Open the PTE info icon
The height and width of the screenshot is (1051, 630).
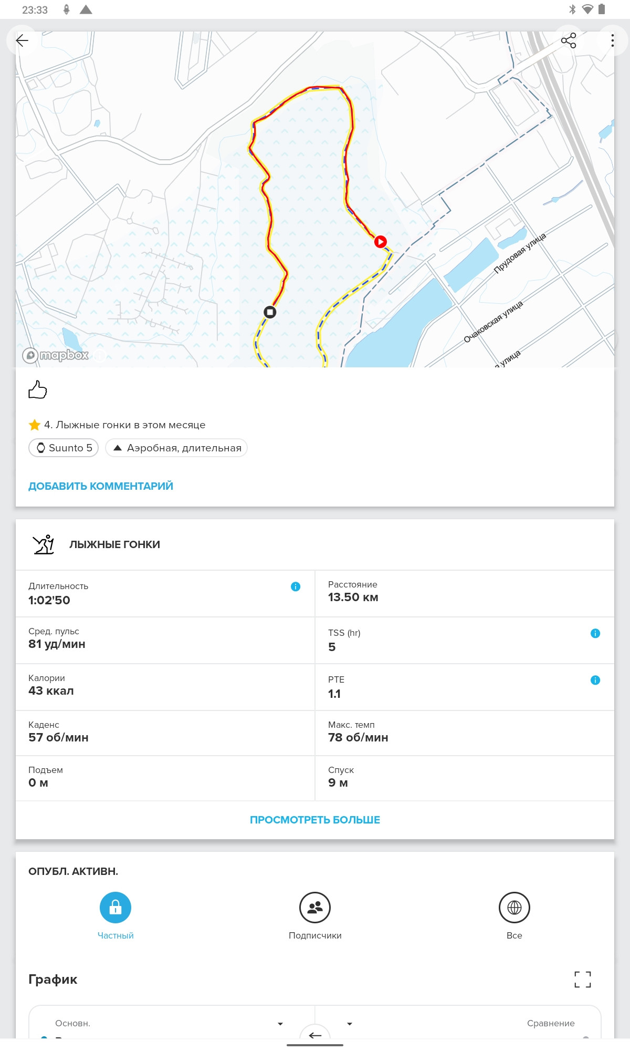(x=595, y=680)
